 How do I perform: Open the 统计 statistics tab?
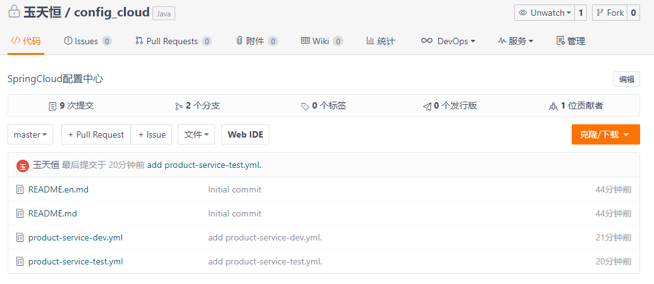click(380, 41)
